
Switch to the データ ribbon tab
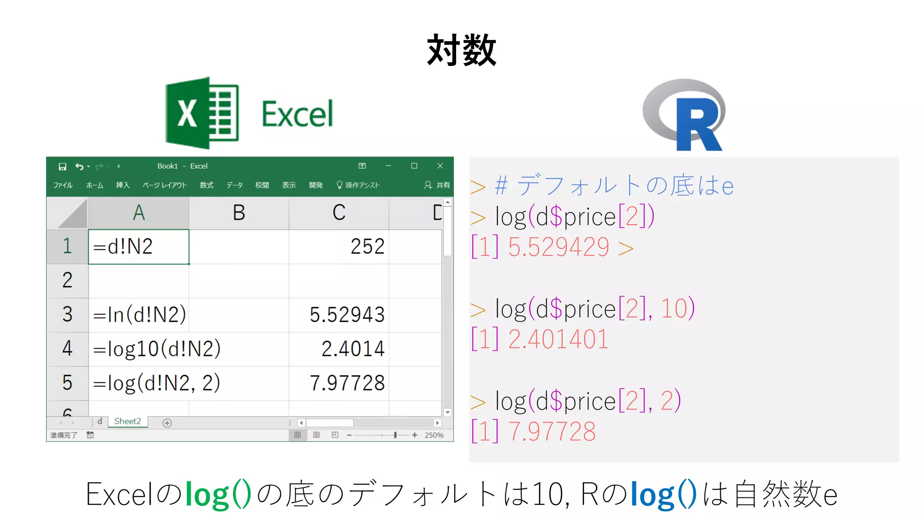234,185
